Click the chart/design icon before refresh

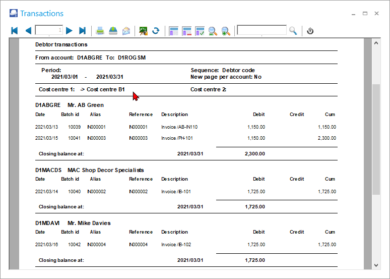click(144, 31)
